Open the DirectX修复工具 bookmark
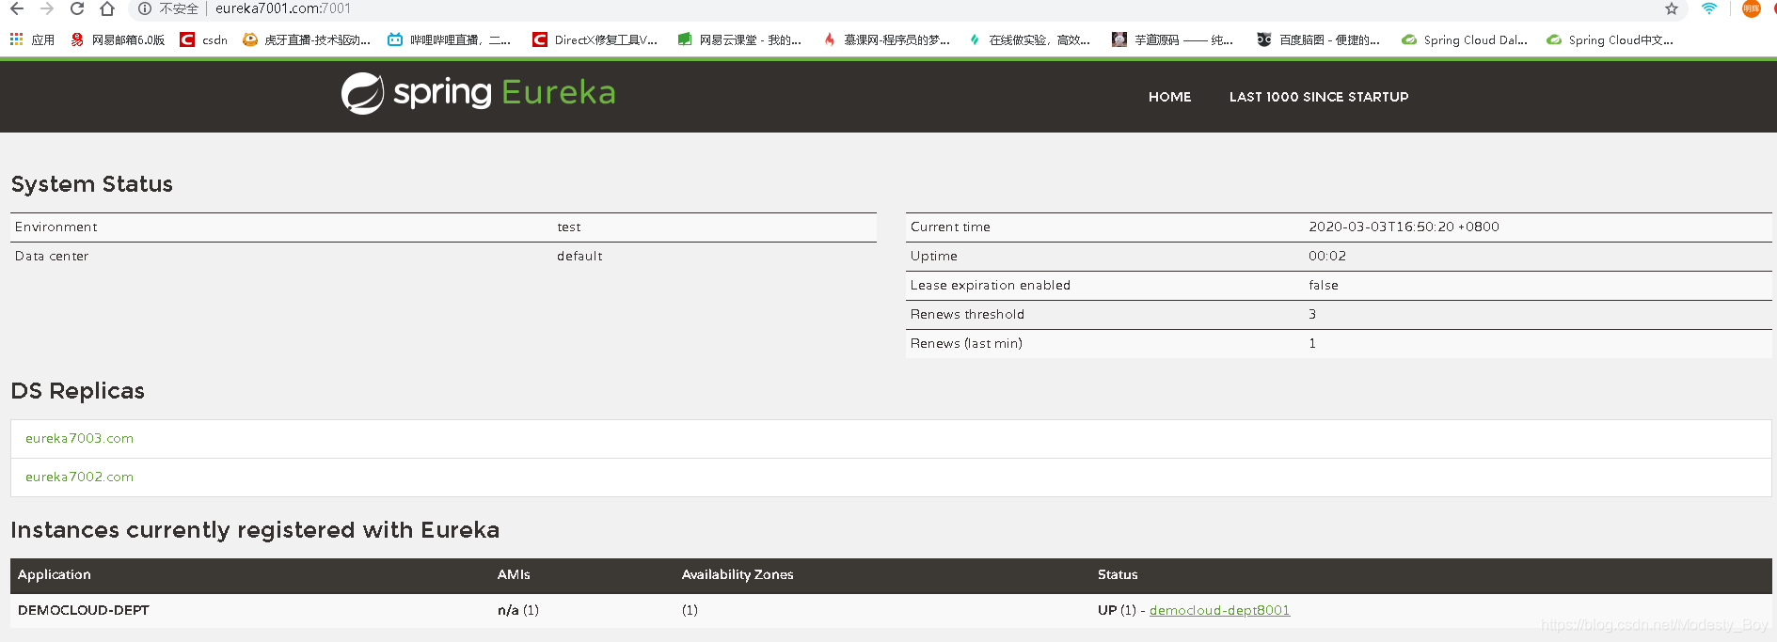This screenshot has height=642, width=1777. pos(595,39)
